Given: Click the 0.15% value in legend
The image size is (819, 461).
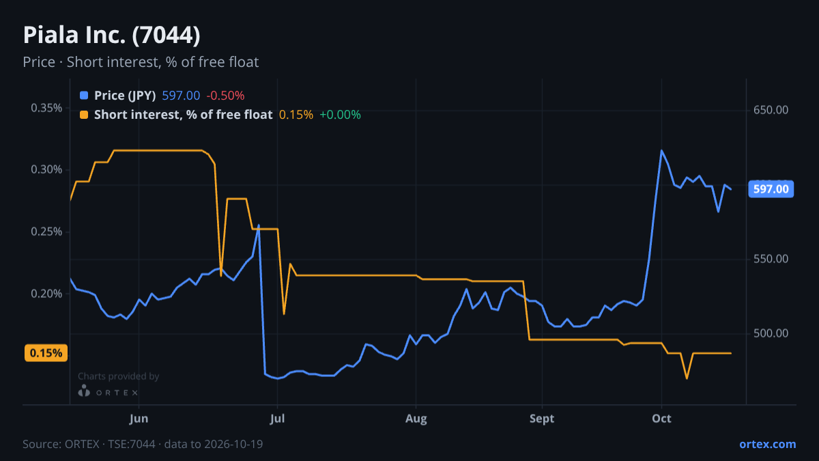Looking at the screenshot, I should [x=296, y=115].
